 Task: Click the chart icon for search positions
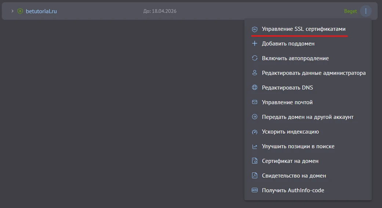point(255,146)
